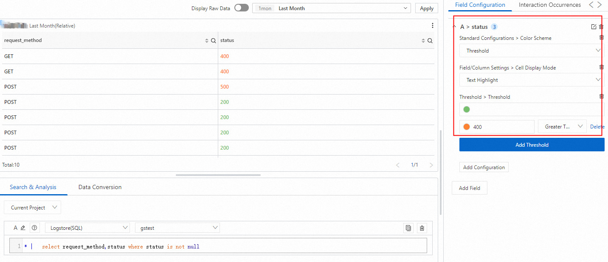
Task: Open the gstest logstore dropdown
Action: (177, 228)
